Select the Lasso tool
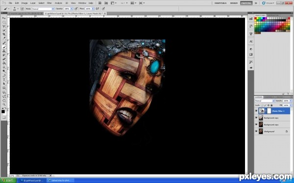 tap(4, 26)
